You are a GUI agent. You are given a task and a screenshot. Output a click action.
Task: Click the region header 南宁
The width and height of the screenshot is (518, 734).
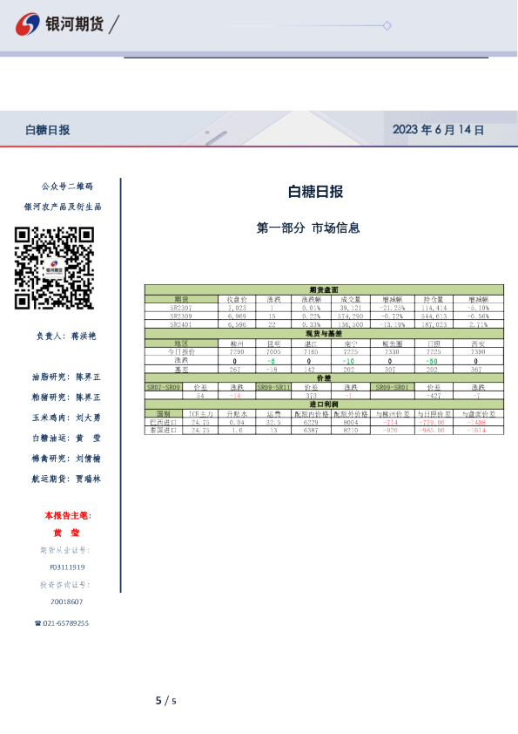351,343
